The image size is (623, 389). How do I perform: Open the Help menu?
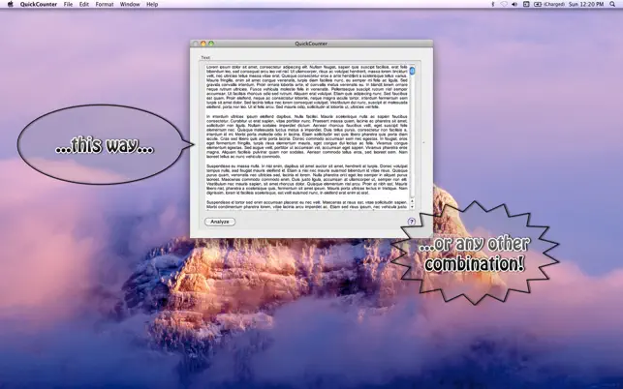pos(152,5)
